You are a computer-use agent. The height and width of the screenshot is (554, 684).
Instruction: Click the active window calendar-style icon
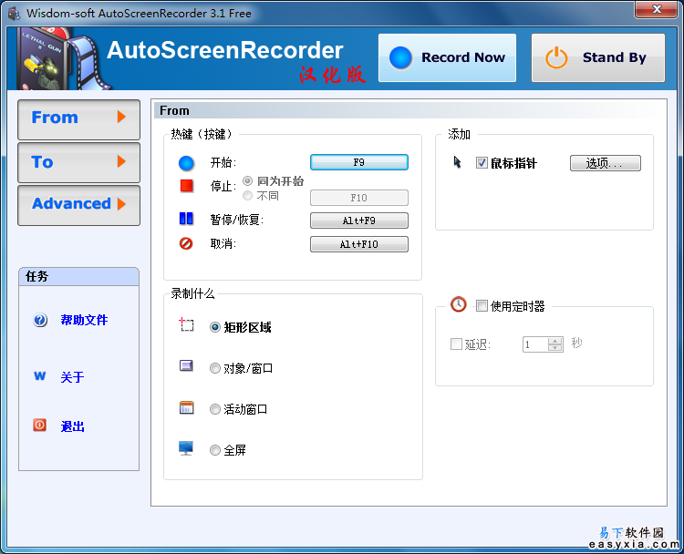tap(186, 407)
